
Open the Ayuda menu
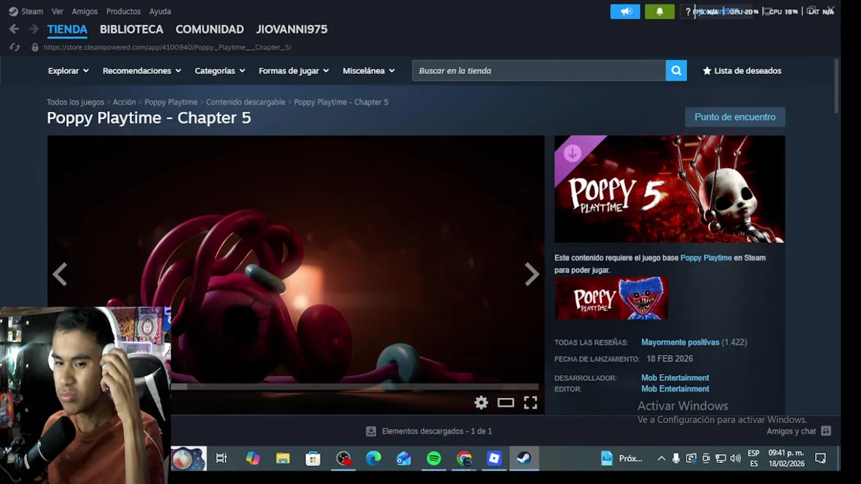point(160,11)
